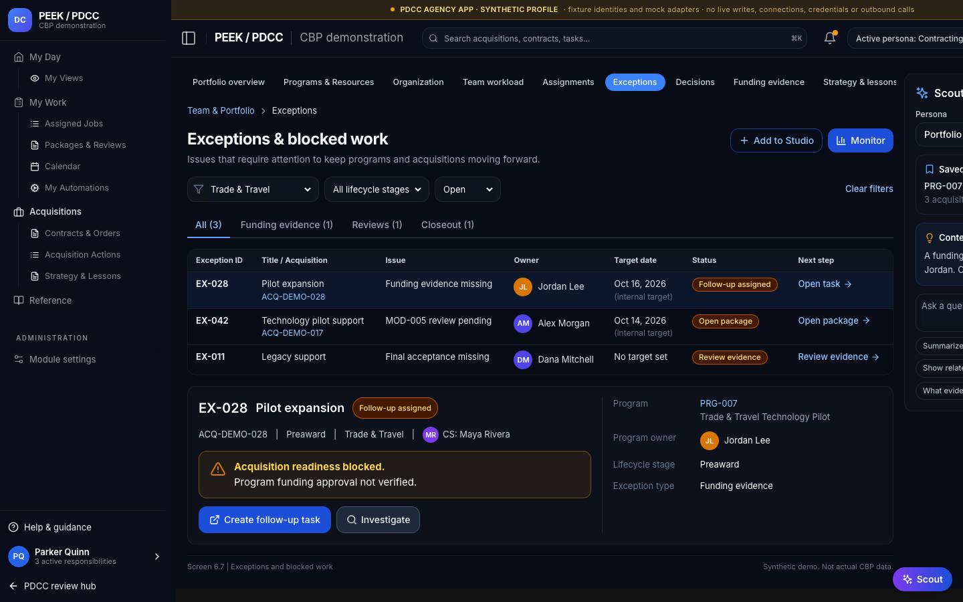Expand Parker Quinn profile chevron

coord(157,557)
